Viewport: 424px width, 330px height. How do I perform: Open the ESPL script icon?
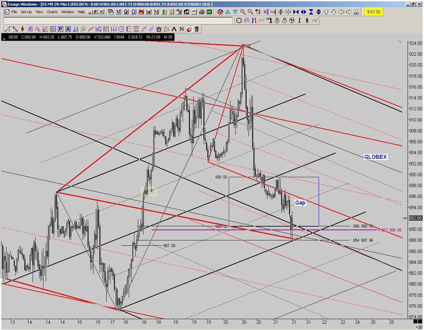pos(194,12)
